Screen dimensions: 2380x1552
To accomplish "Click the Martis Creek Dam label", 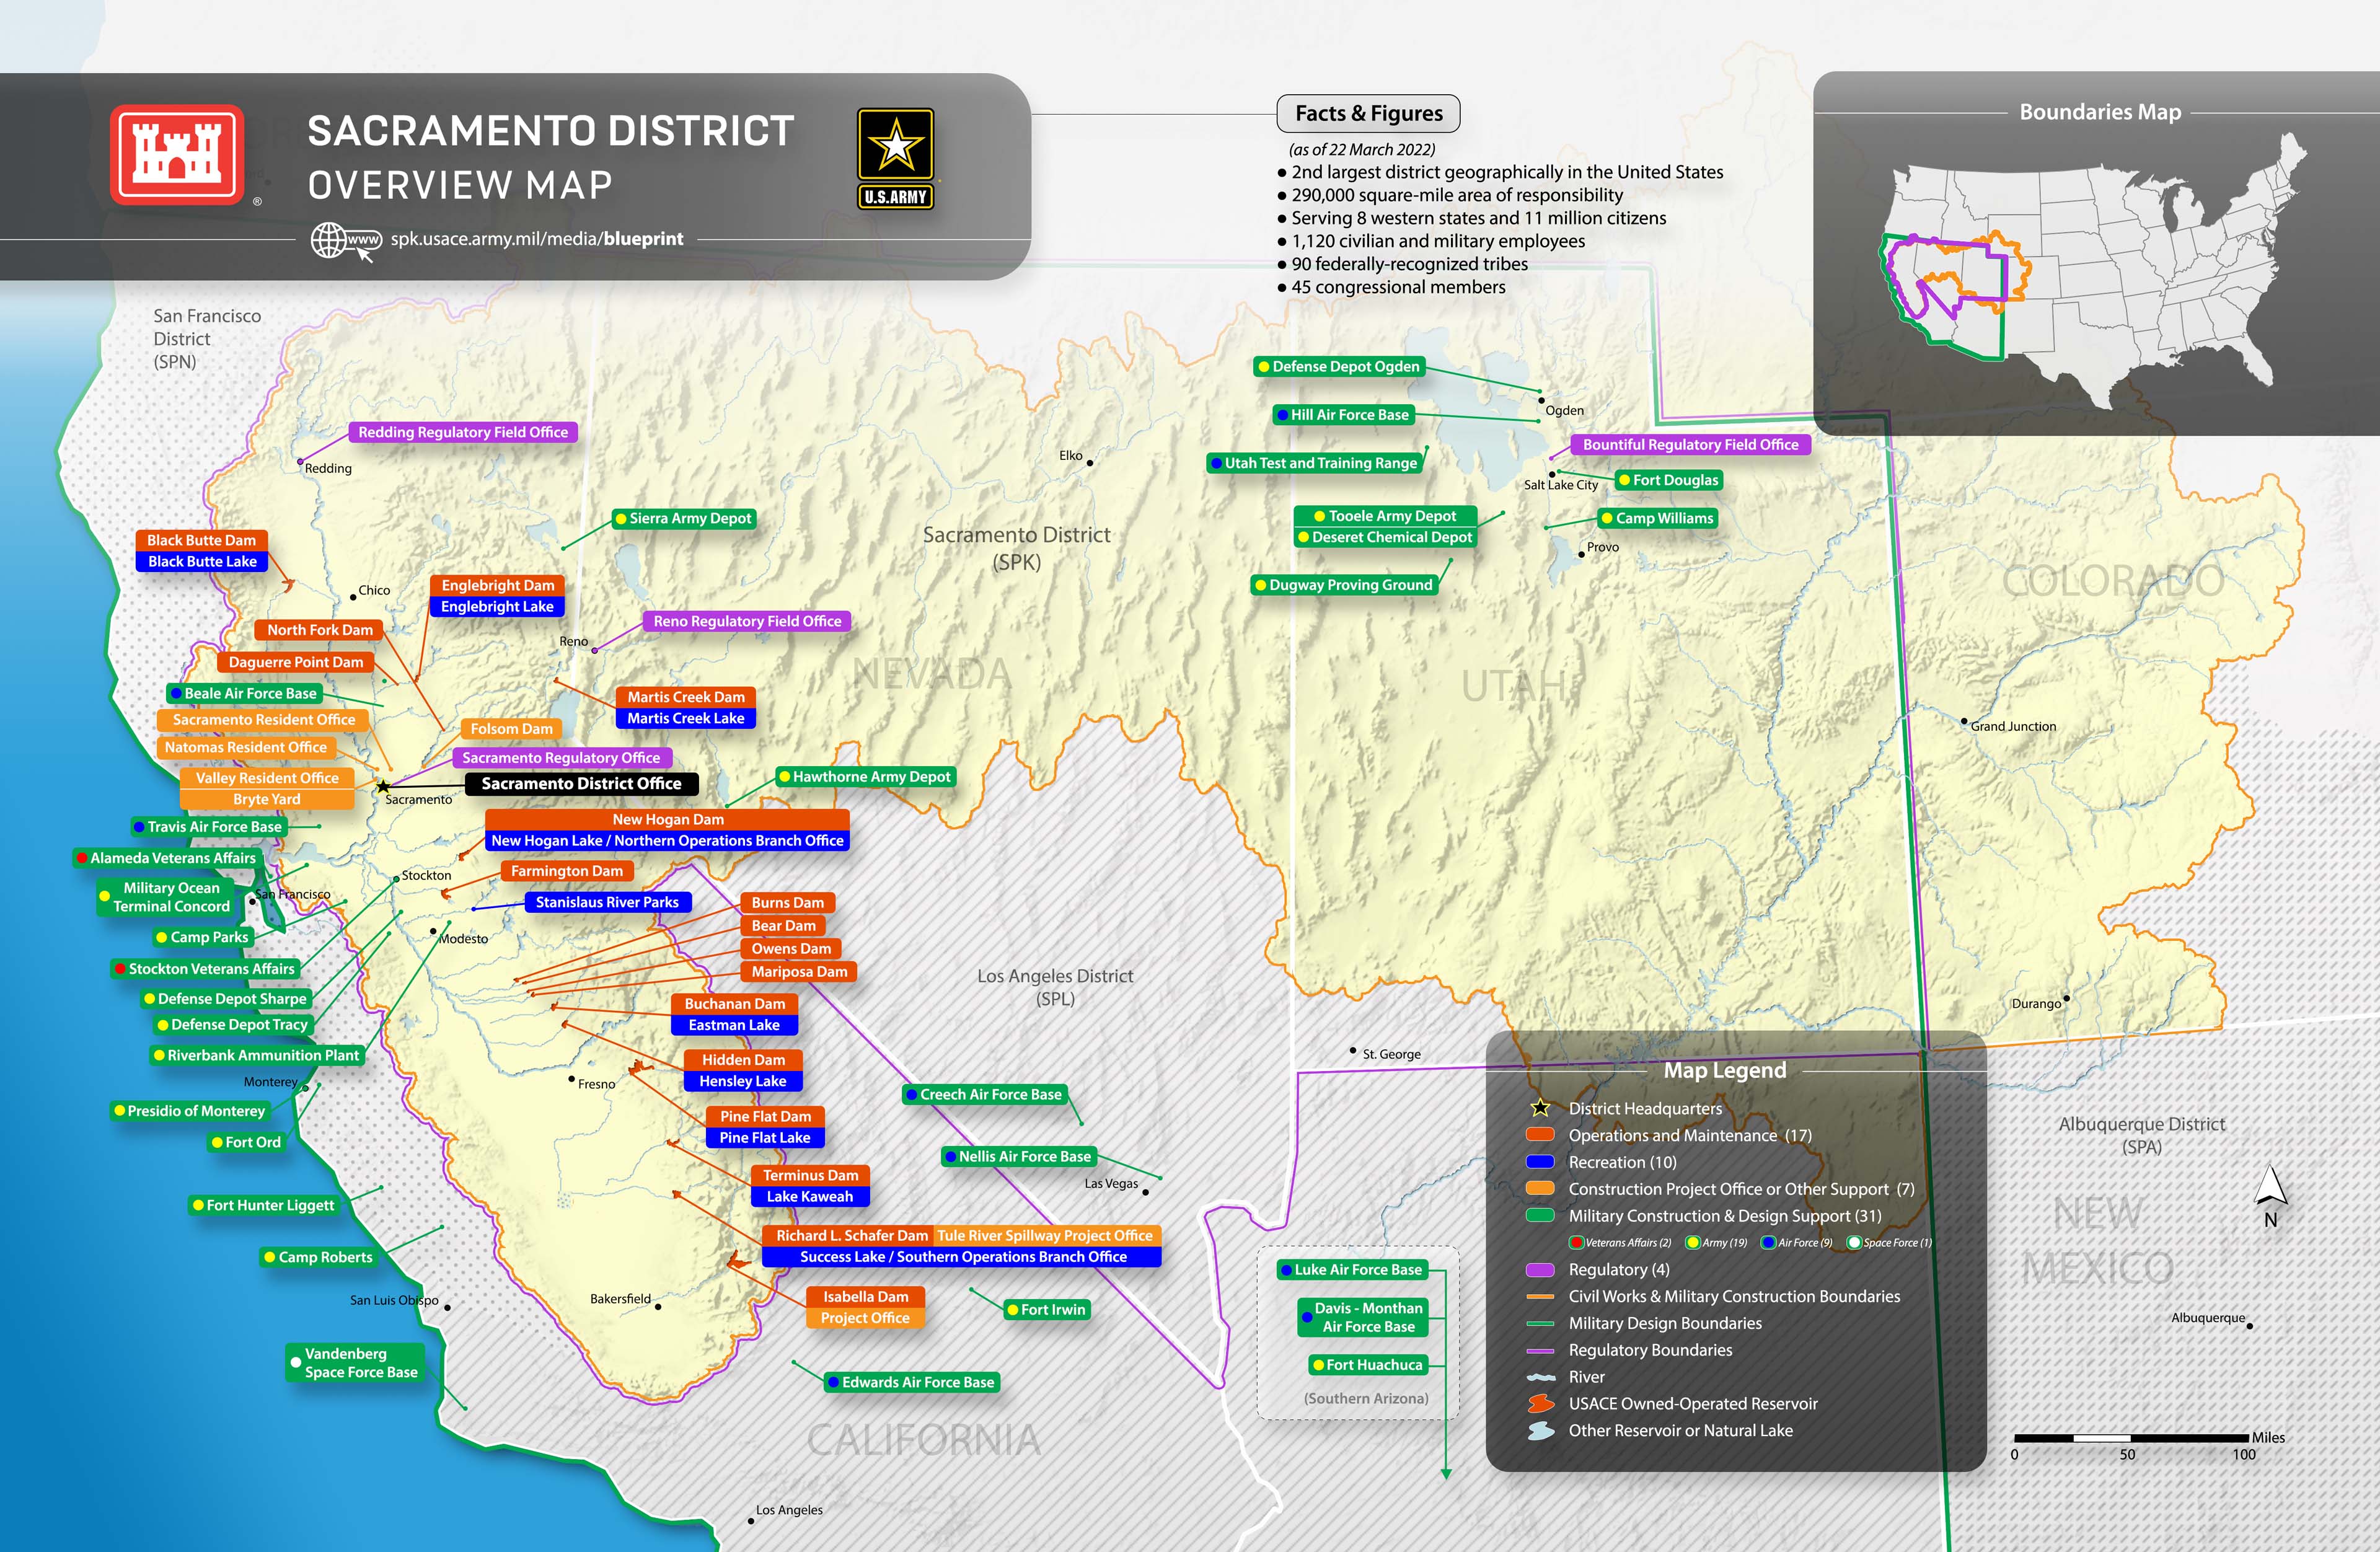I will tap(686, 697).
